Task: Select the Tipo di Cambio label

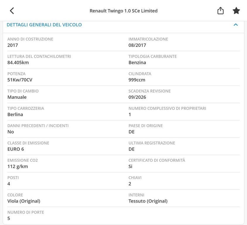Action: point(23,91)
